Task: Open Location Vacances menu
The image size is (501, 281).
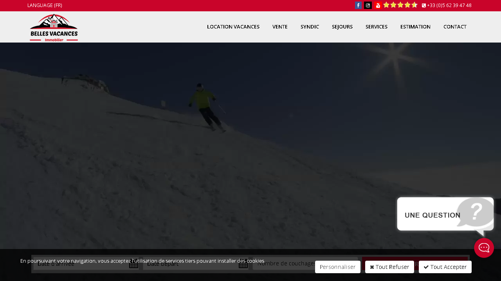Action: click(233, 27)
